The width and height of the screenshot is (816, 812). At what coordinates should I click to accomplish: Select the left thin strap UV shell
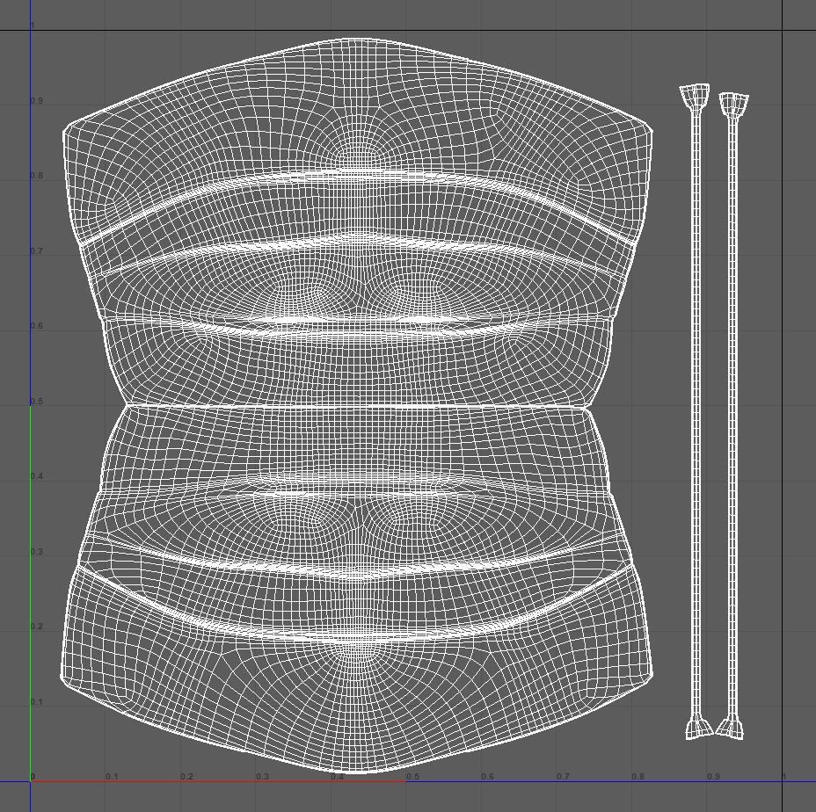tap(696, 411)
